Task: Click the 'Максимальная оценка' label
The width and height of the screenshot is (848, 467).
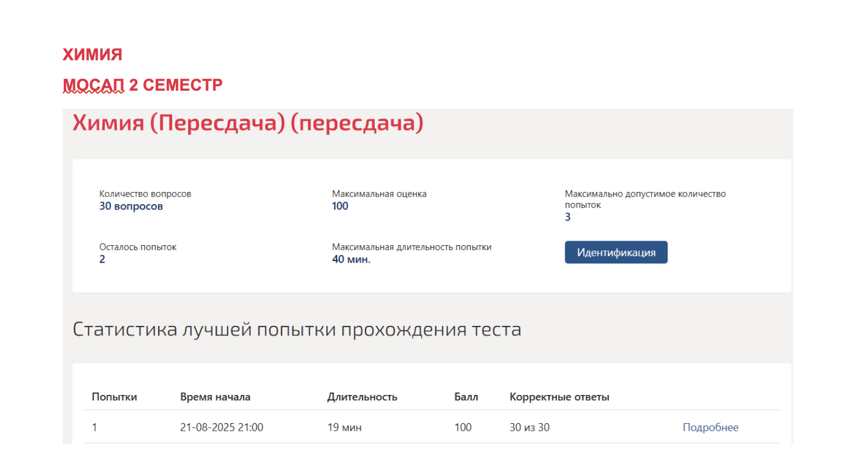Action: (x=379, y=194)
